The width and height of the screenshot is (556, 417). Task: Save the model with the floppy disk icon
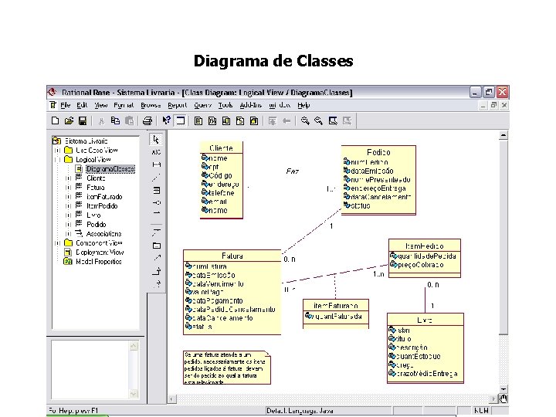coord(83,121)
